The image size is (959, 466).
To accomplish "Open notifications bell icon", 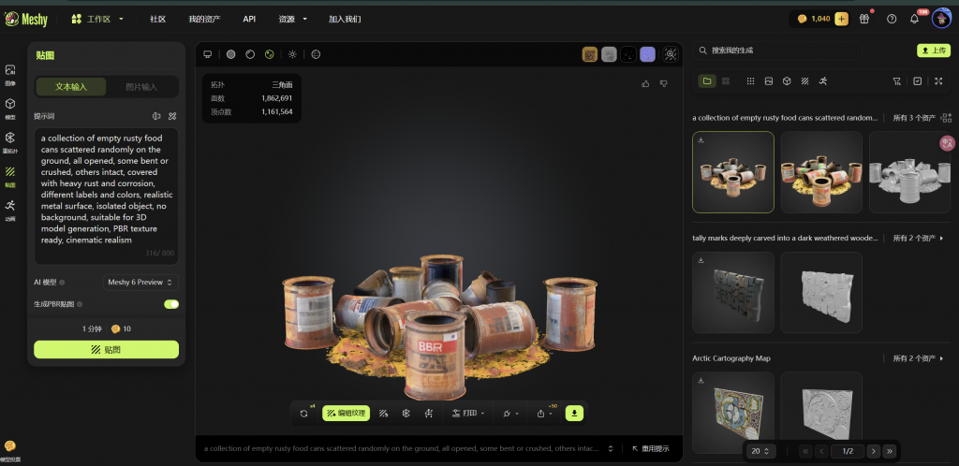I will pos(914,19).
